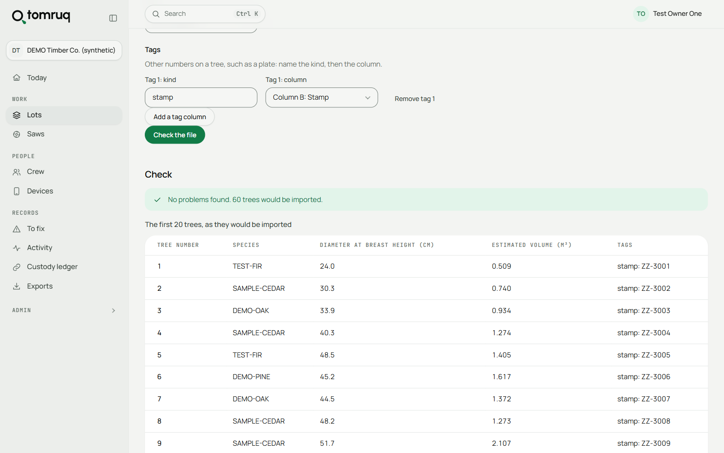Open the Tag 1 column dropdown
Viewport: 724px width, 453px height.
[322, 97]
